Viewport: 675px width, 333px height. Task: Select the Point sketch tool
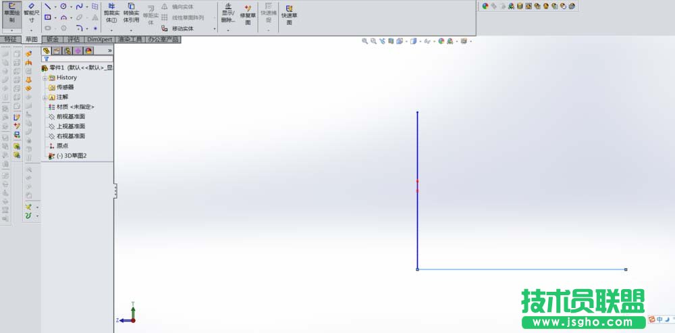coord(95,28)
